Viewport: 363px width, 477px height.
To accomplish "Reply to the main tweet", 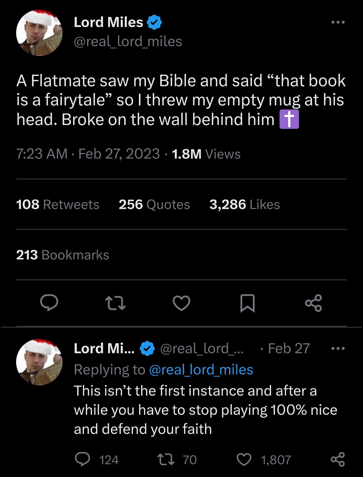I will [x=49, y=303].
